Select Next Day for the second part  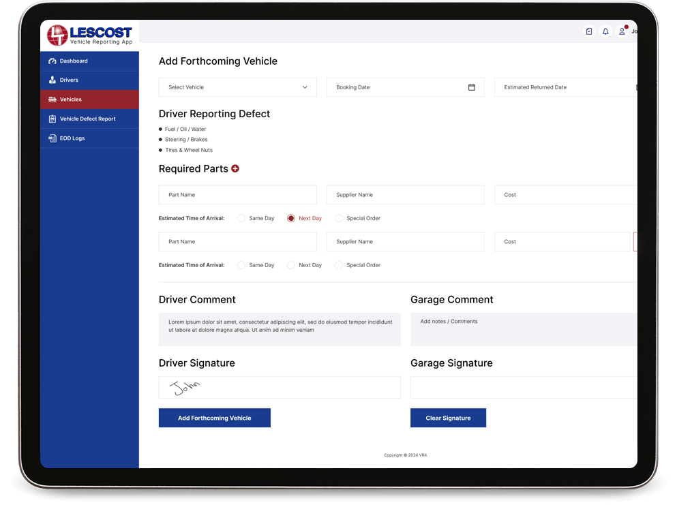pos(291,265)
